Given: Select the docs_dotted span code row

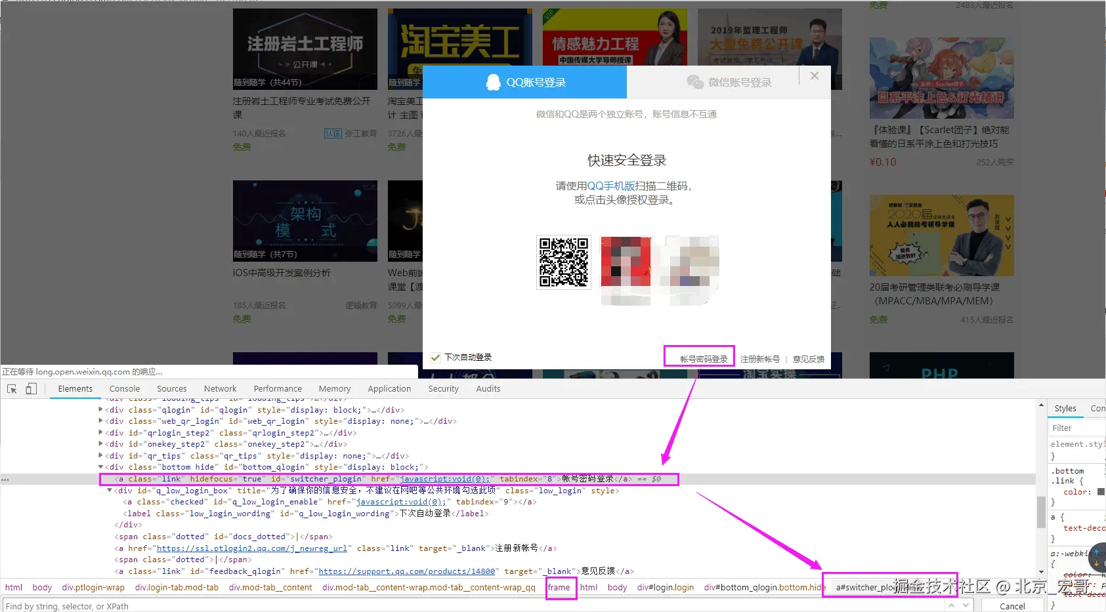Looking at the screenshot, I should point(223,537).
